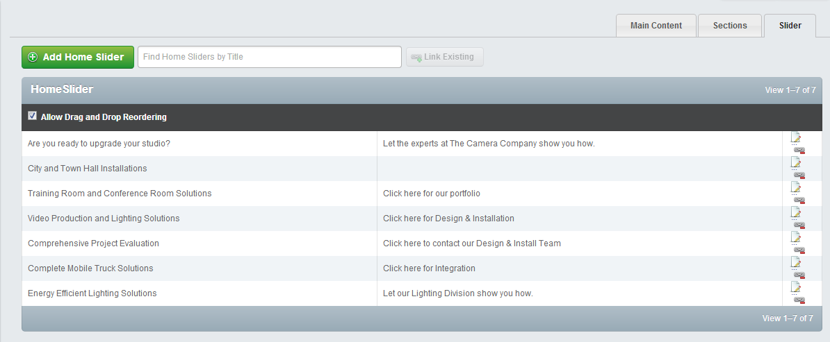Open 'Complete Mobile Truck Solutions' row title
The height and width of the screenshot is (342, 830).
pos(90,268)
